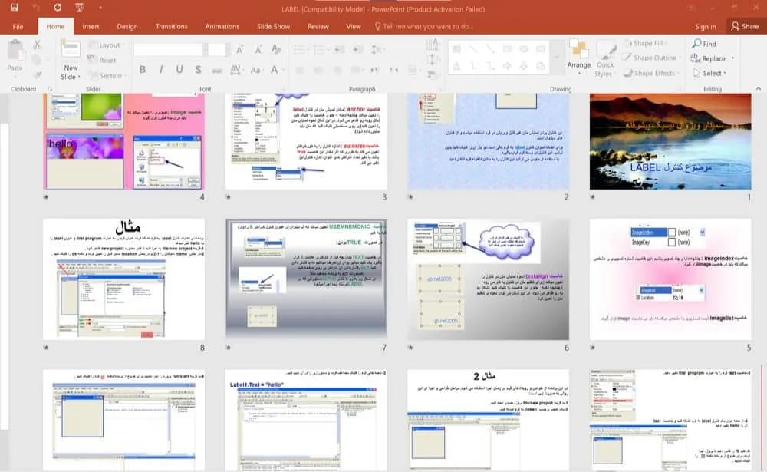This screenshot has width=767, height=472.
Task: Select slide 7 thumbnail
Action: tap(306, 279)
